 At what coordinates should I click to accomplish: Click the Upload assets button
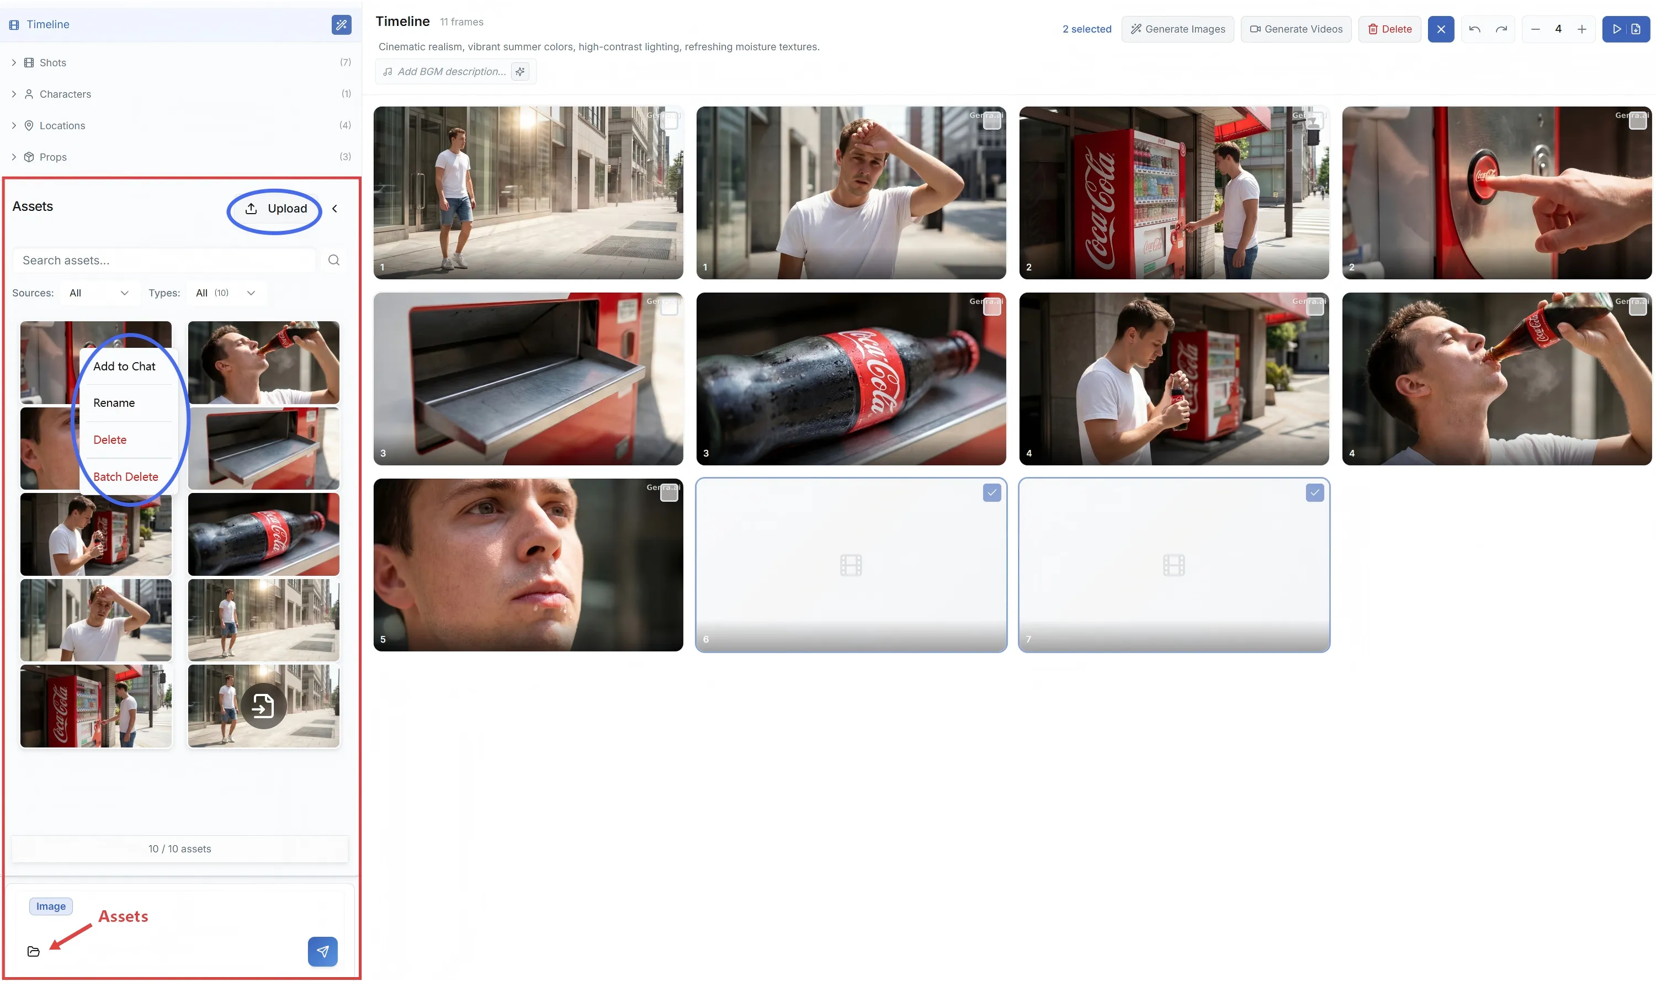click(x=275, y=208)
